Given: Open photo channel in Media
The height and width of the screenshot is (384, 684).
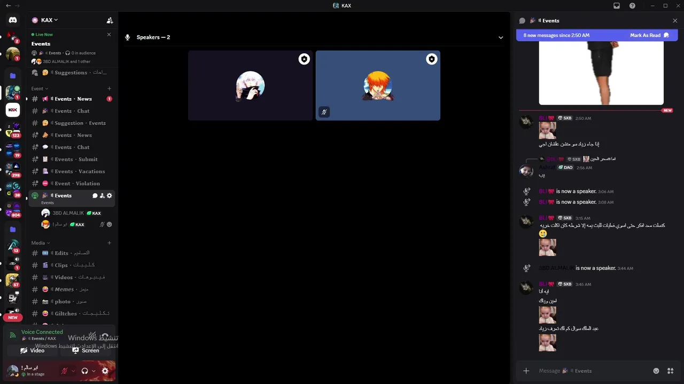Looking at the screenshot, I should (x=72, y=301).
